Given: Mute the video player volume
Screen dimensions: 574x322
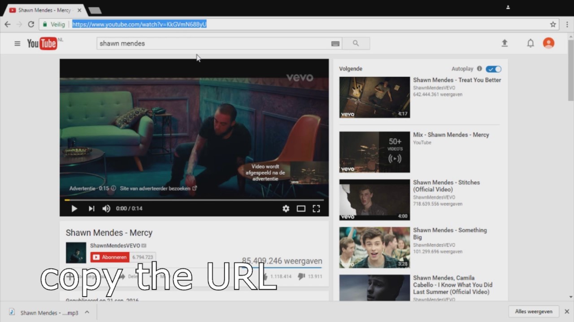Looking at the screenshot, I should 106,208.
